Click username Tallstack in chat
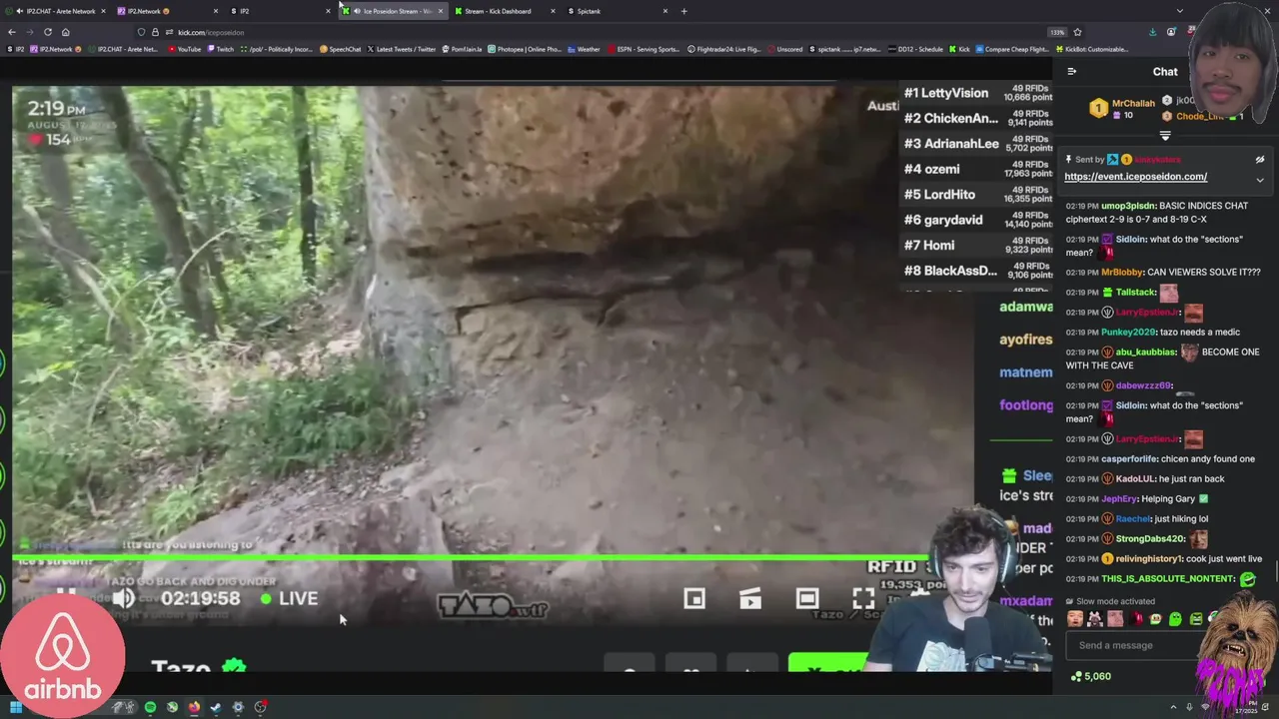Viewport: 1279px width, 719px height. pos(1136,292)
